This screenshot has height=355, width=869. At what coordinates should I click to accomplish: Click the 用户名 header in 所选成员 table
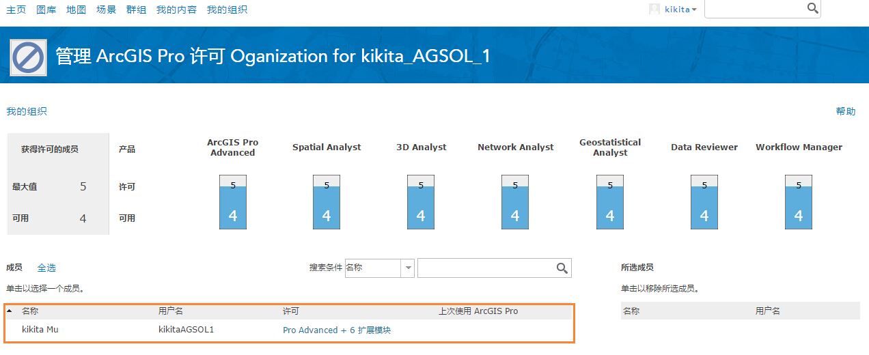[x=768, y=311]
